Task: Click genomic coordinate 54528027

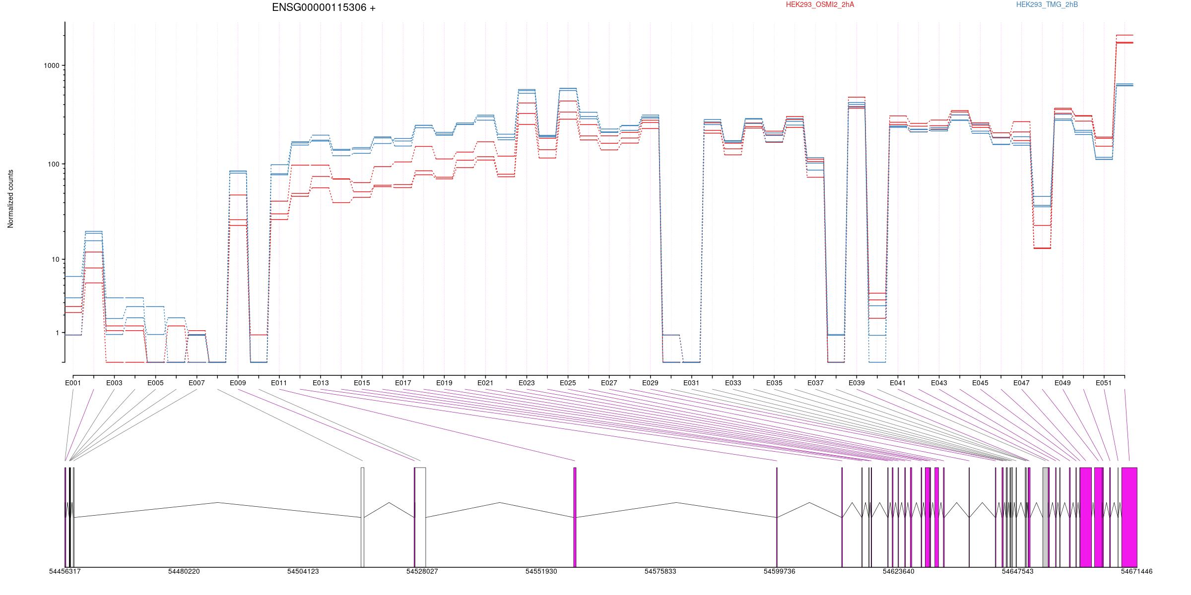Action: click(422, 571)
